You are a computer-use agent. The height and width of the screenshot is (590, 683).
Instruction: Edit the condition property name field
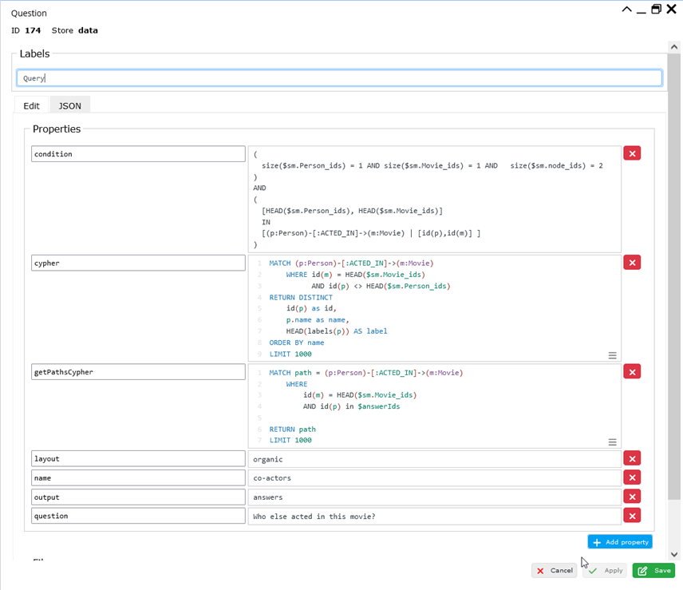[x=138, y=154]
